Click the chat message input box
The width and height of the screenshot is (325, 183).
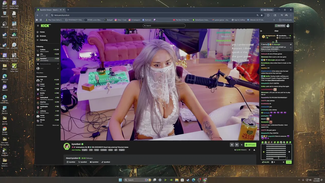276,152
